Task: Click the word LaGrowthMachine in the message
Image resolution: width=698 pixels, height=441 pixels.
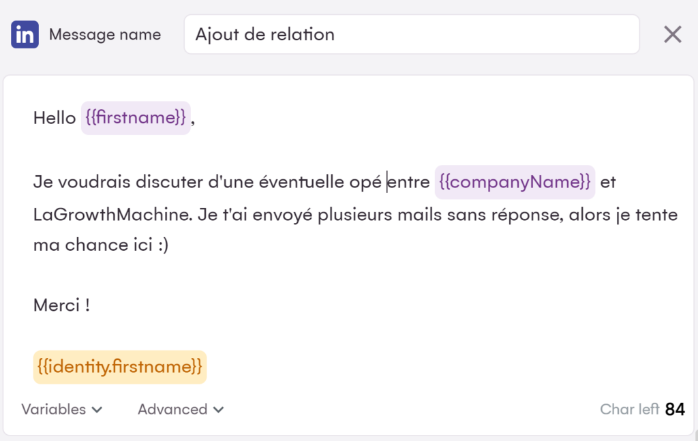Action: pos(114,215)
